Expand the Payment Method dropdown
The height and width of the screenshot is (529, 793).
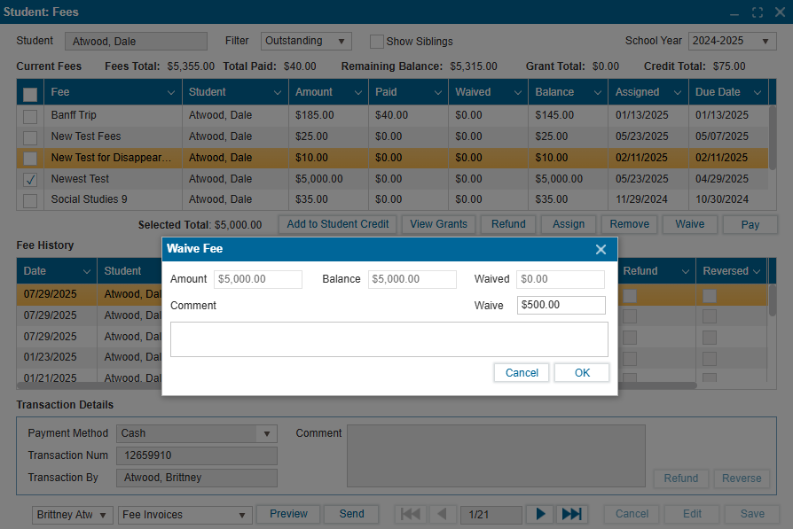[265, 433]
